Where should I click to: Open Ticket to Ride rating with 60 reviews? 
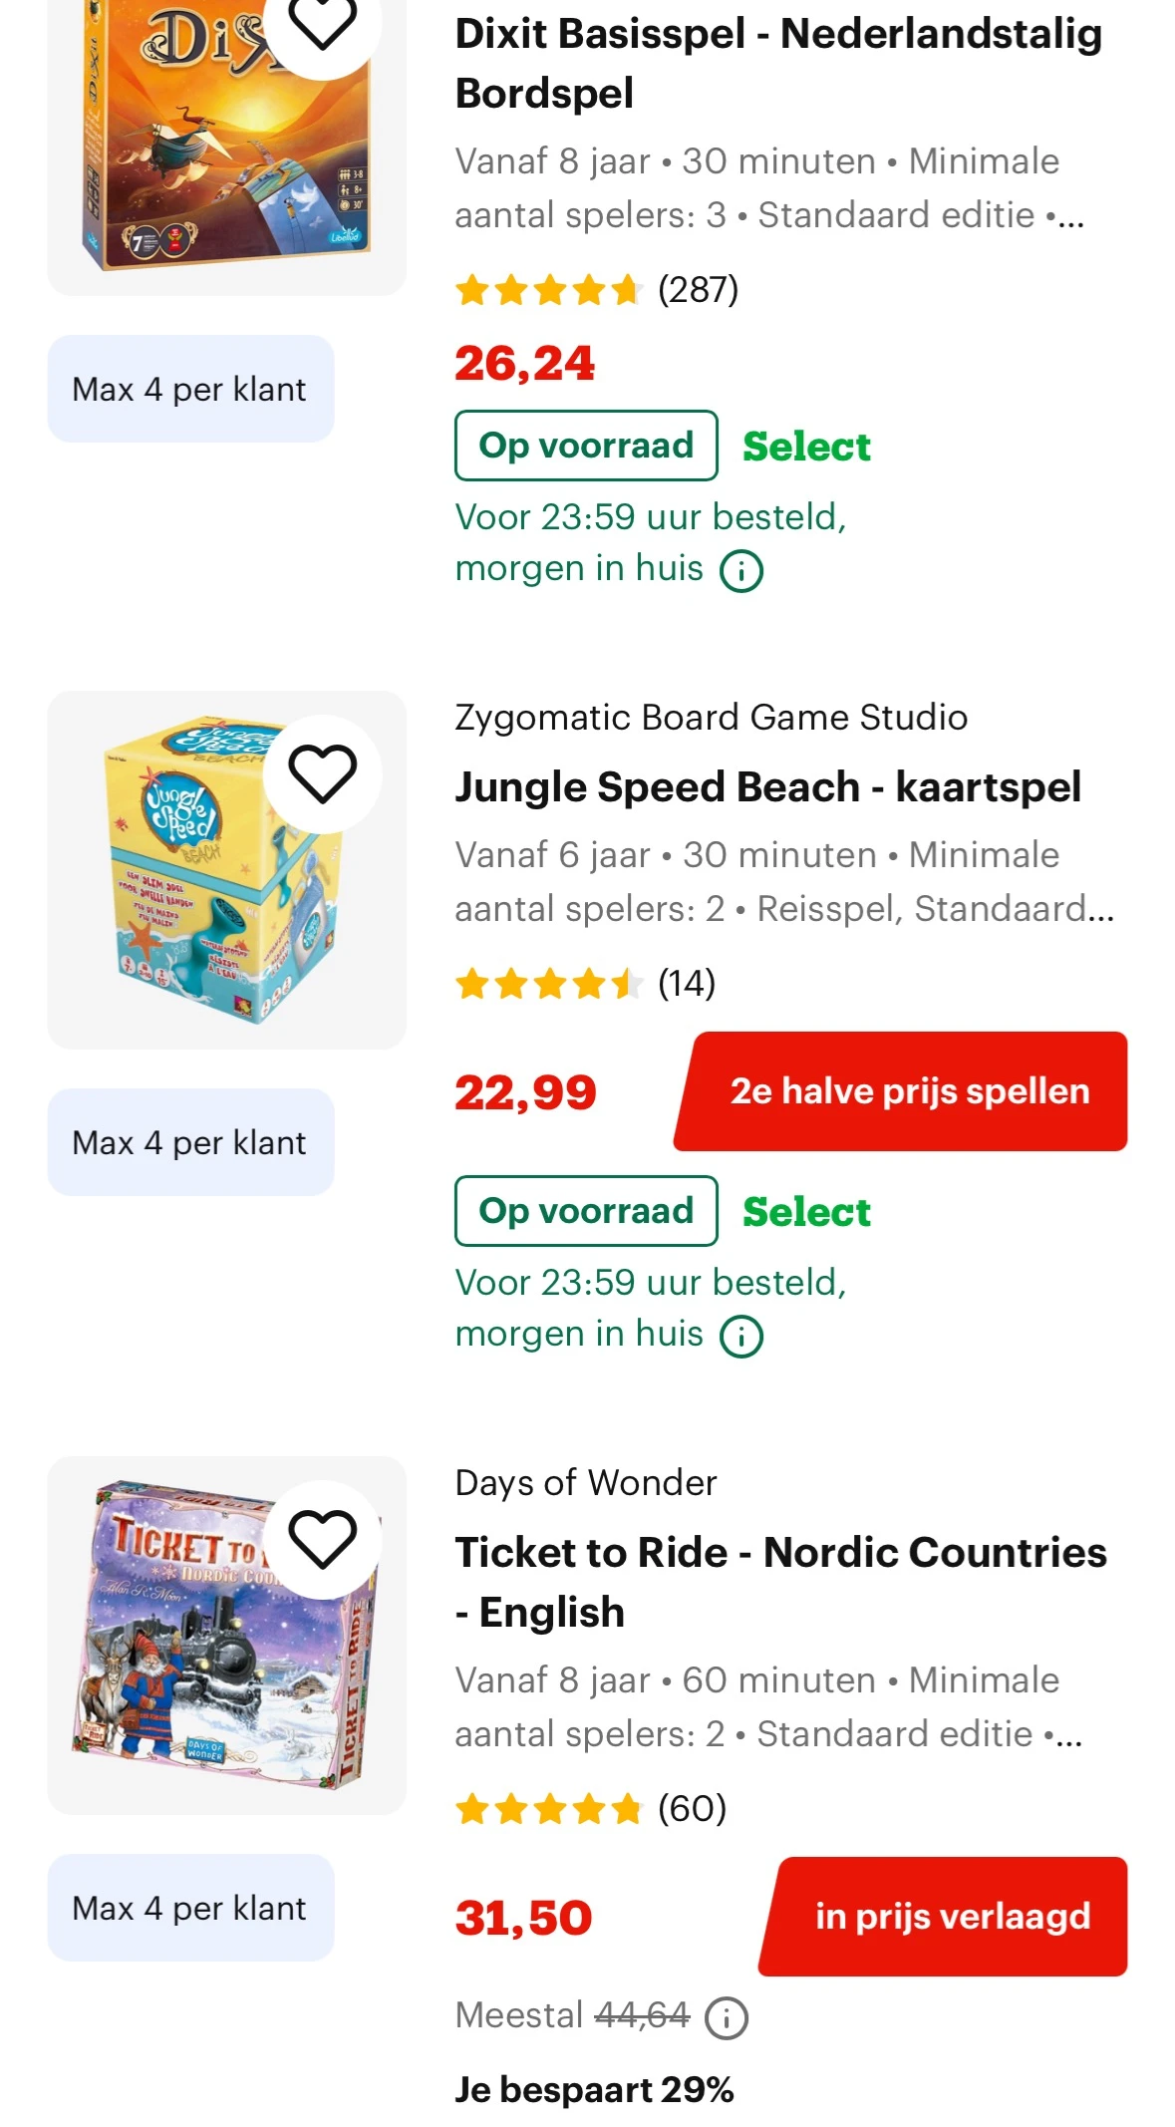591,1808
